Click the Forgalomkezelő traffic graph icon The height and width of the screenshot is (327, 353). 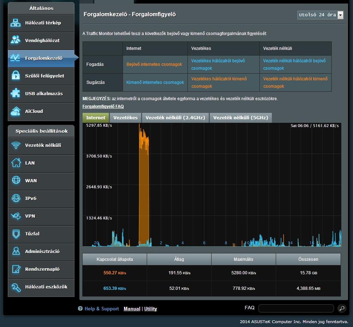15,58
